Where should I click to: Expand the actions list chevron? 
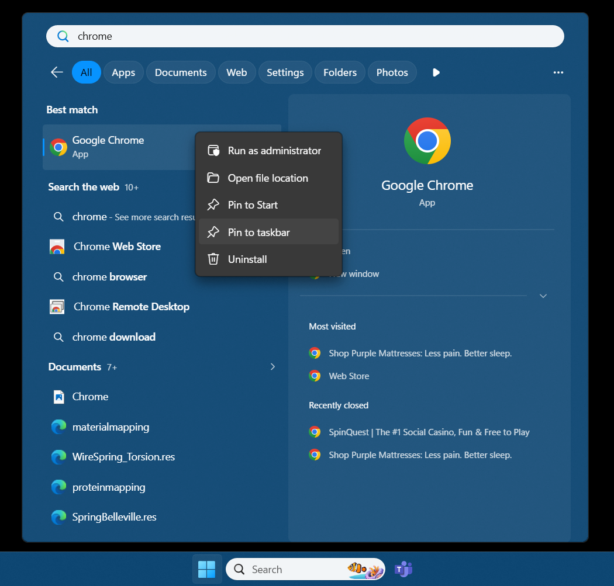(x=543, y=296)
